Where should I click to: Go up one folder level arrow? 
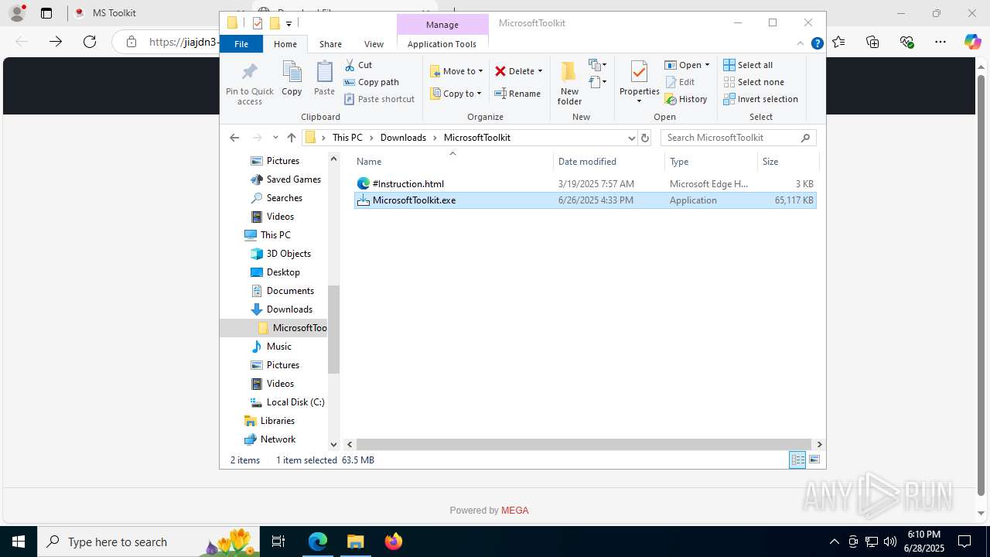[x=292, y=138]
